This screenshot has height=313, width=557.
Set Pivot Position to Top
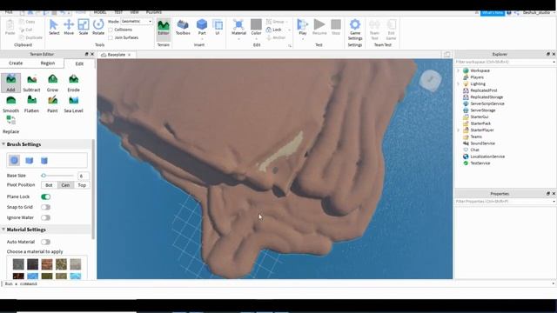click(82, 185)
